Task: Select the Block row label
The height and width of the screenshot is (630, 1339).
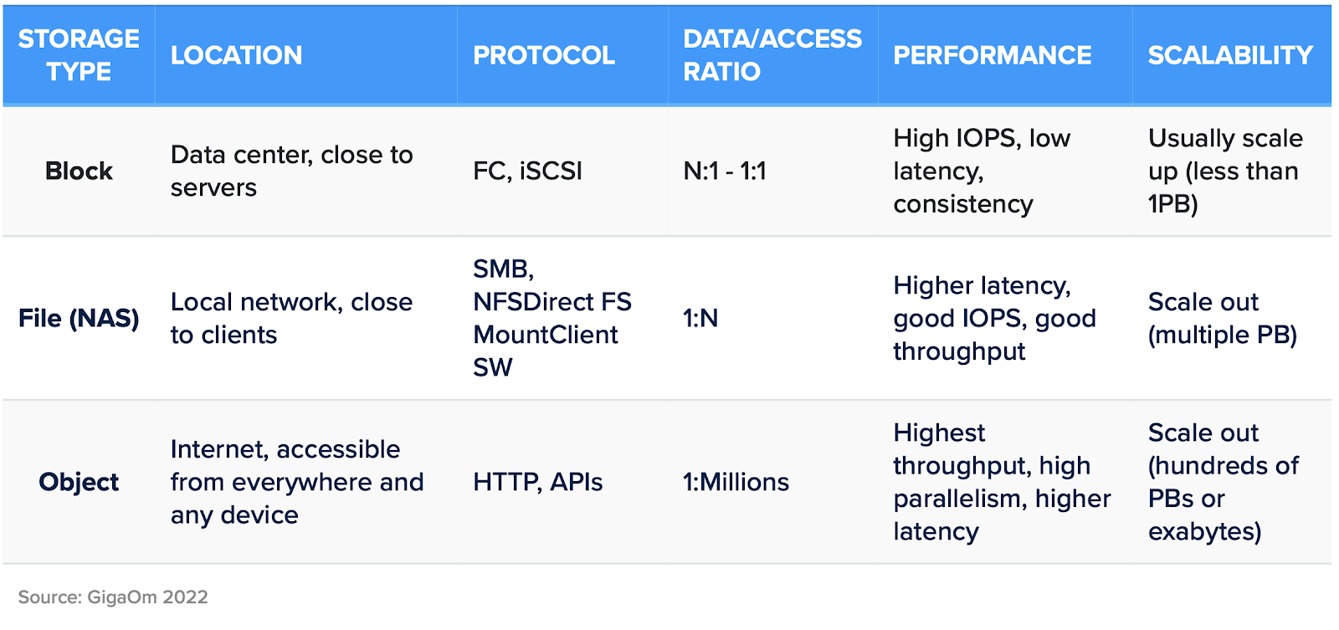Action: pyautogui.click(x=79, y=171)
